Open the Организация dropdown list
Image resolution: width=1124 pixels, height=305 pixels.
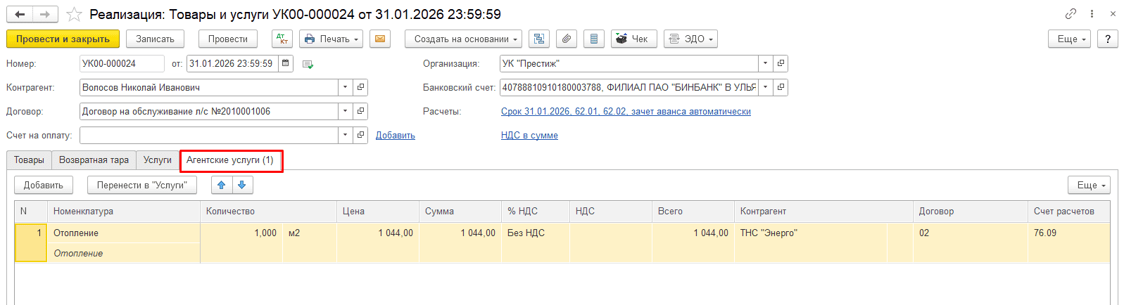click(x=765, y=64)
